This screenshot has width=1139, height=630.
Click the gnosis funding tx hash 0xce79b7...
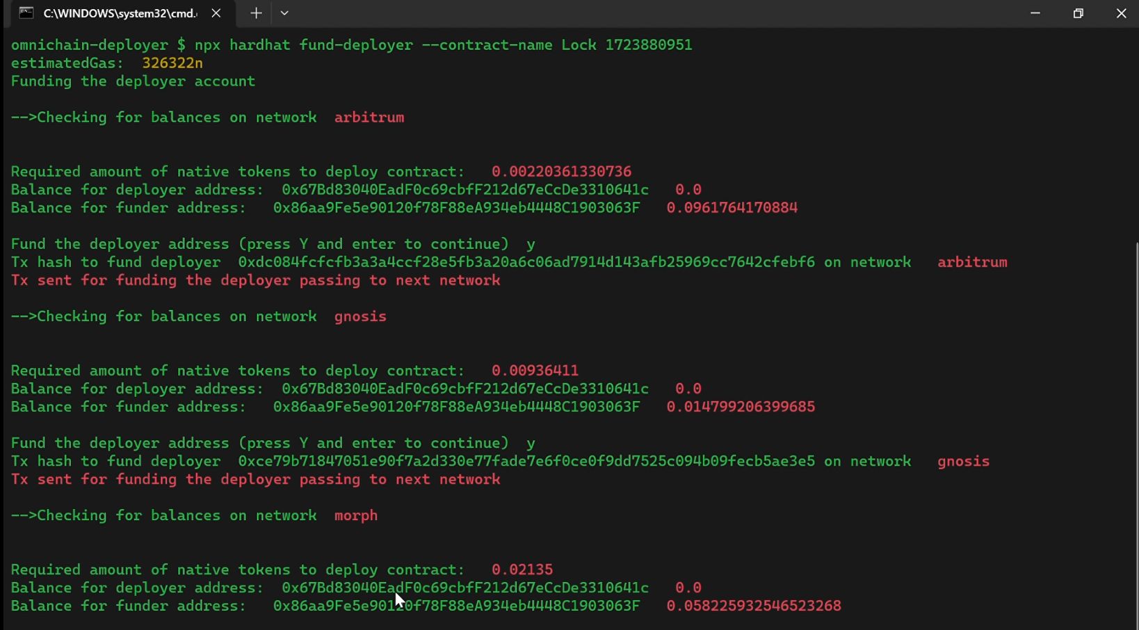click(526, 461)
